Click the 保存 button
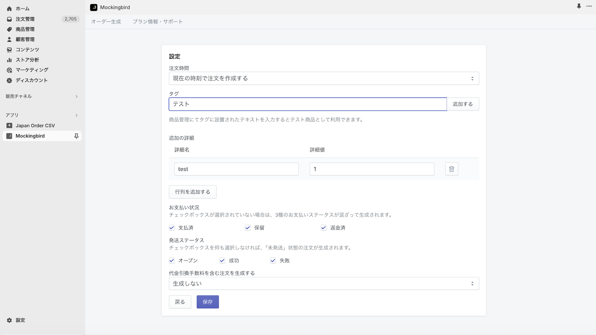The image size is (596, 335). pos(207,302)
